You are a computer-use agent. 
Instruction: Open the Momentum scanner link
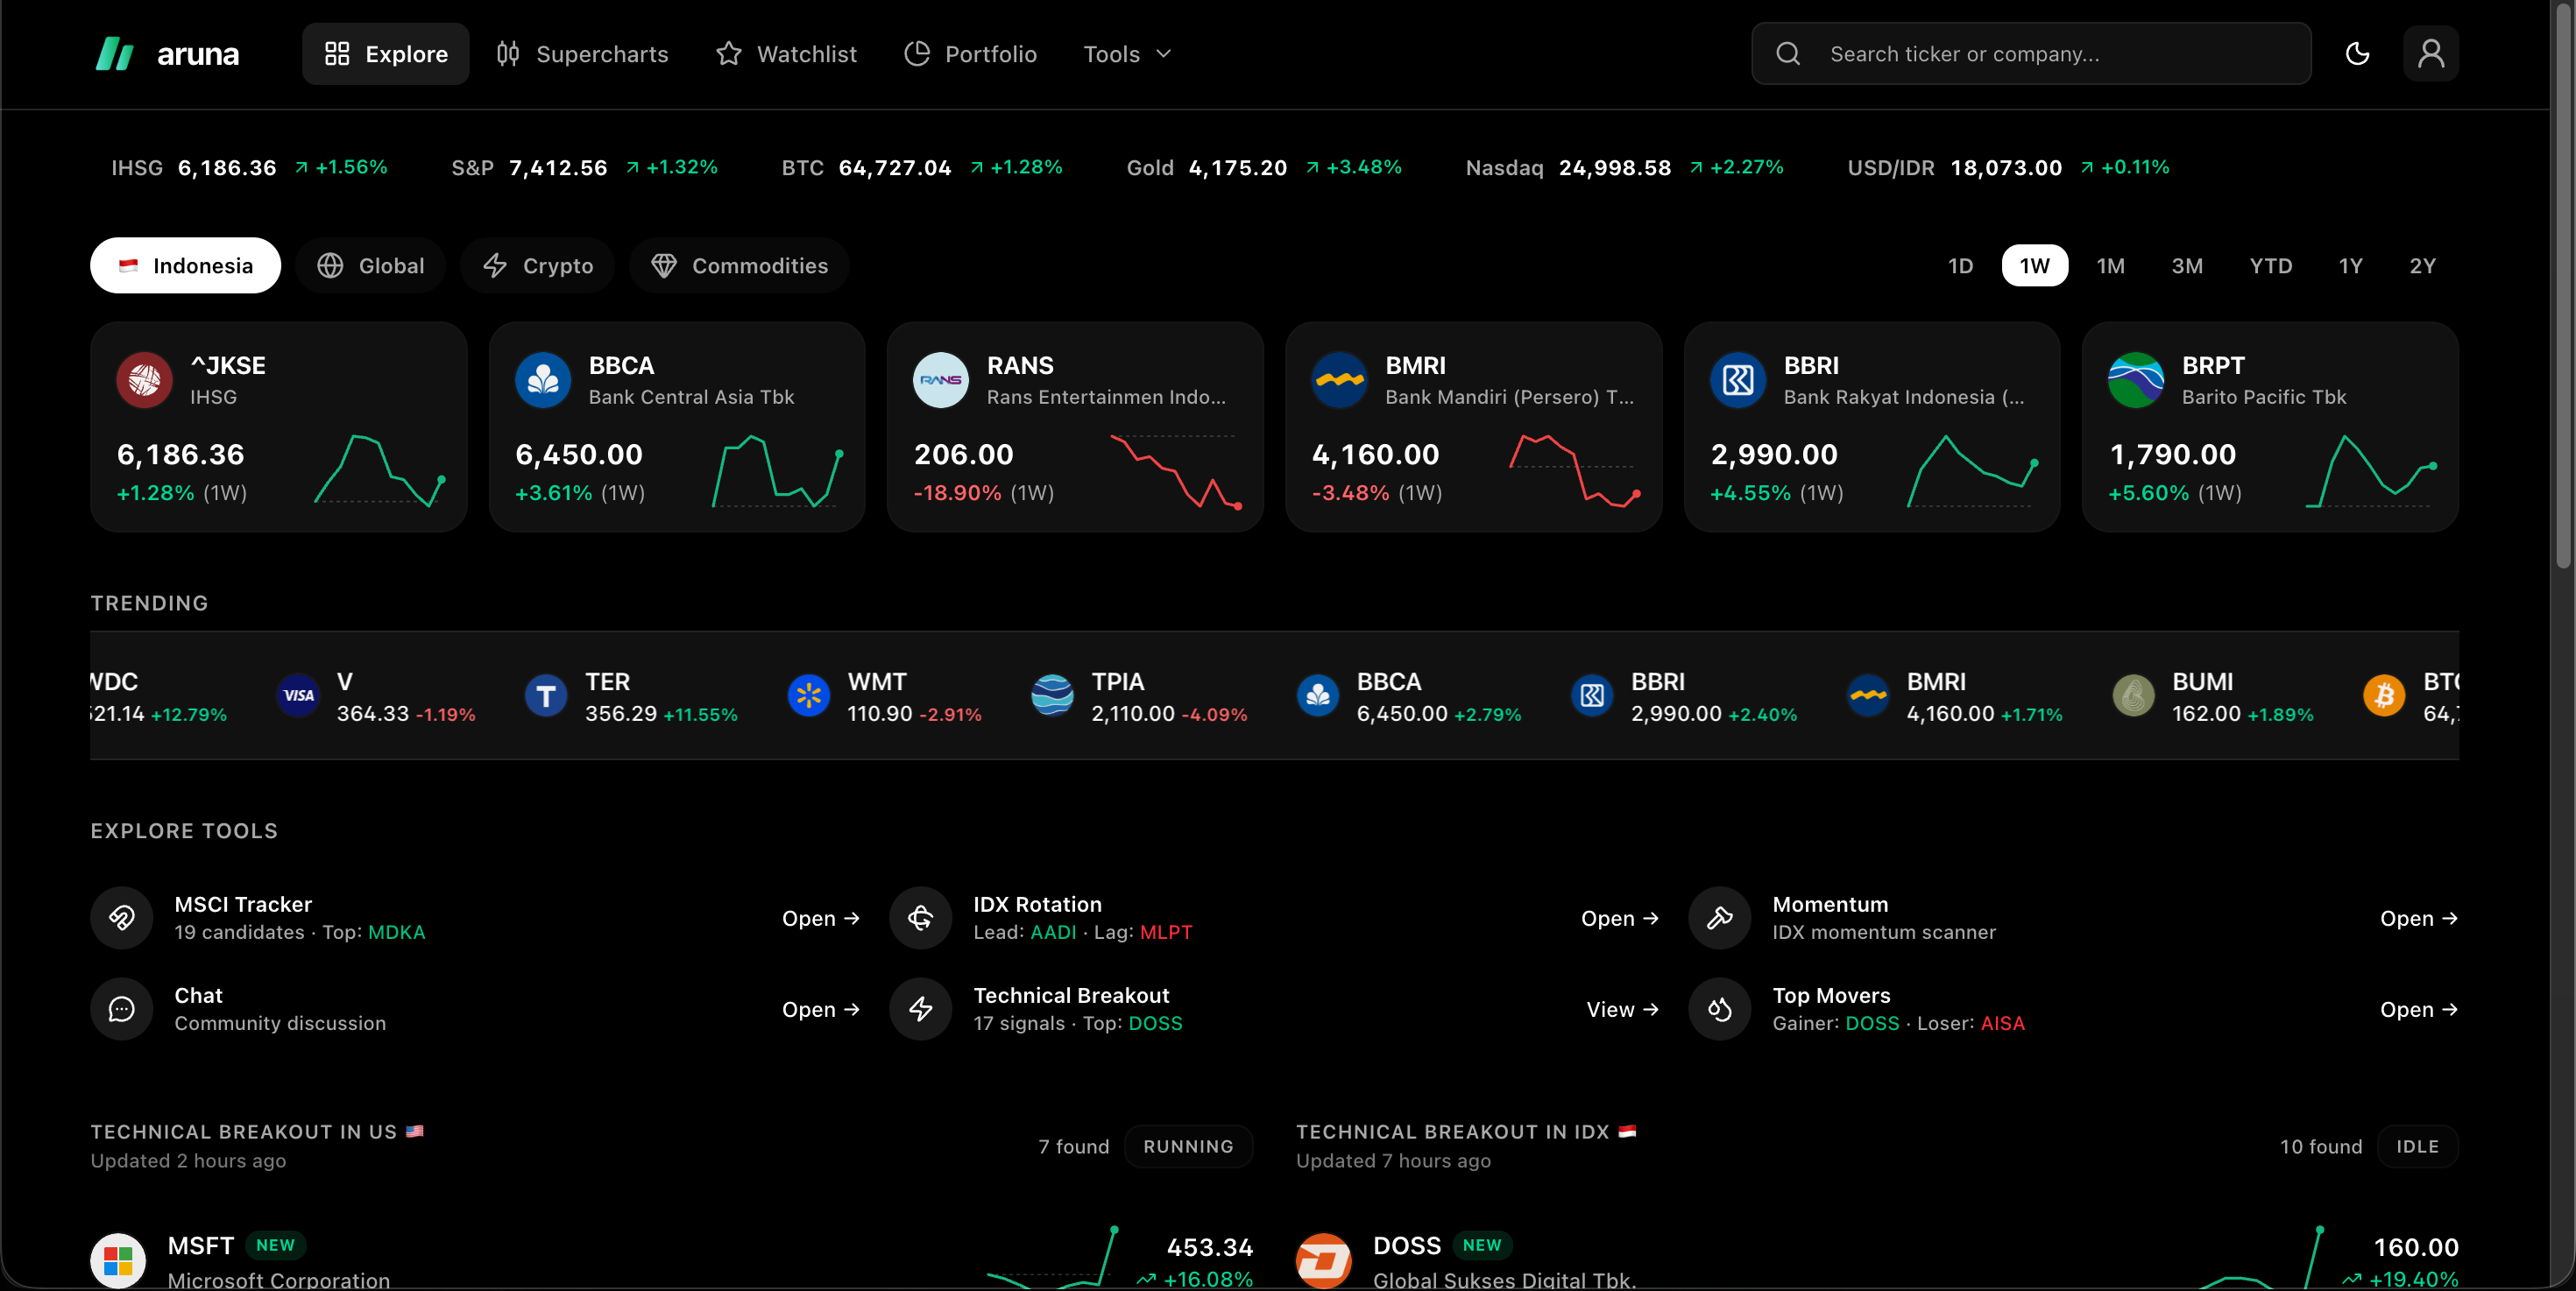click(2418, 918)
